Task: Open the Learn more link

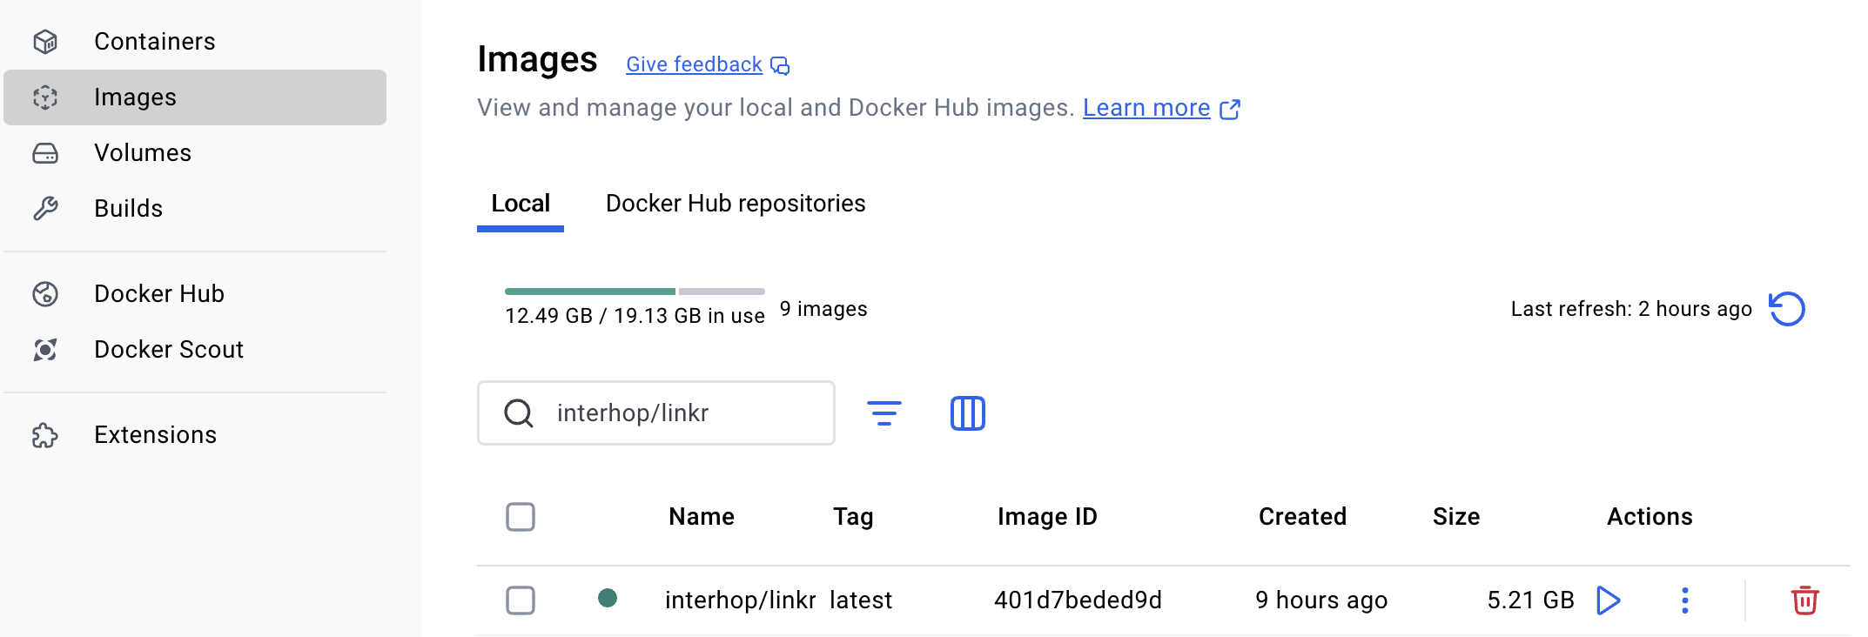Action: 1146,108
